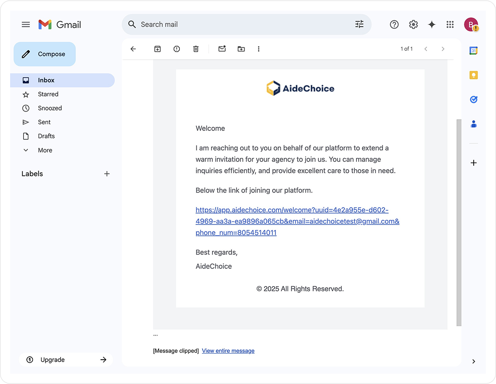Delete this email with trash icon
Screen dimensions: 496x384
pyautogui.click(x=196, y=49)
